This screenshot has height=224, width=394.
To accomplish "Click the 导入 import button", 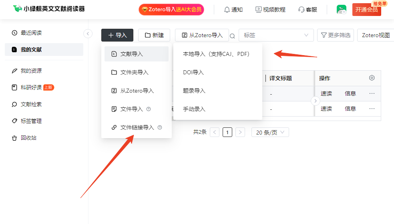I will click(x=117, y=35).
